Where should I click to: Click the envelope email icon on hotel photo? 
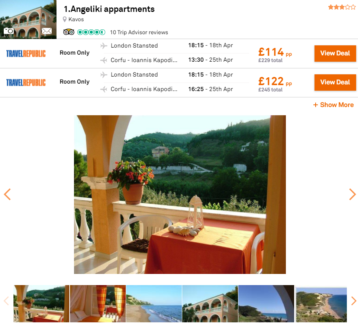point(47,31)
